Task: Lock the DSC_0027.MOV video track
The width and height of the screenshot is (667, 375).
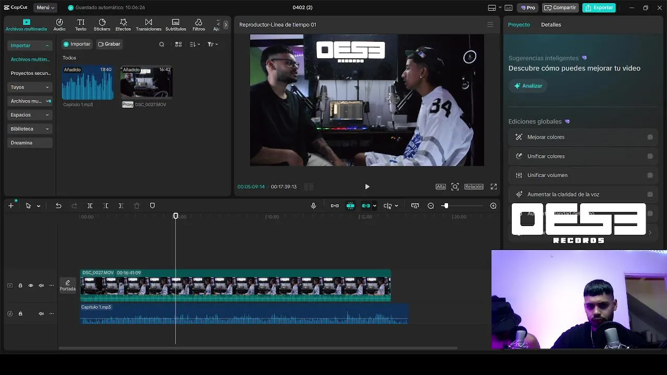Action: click(x=20, y=285)
